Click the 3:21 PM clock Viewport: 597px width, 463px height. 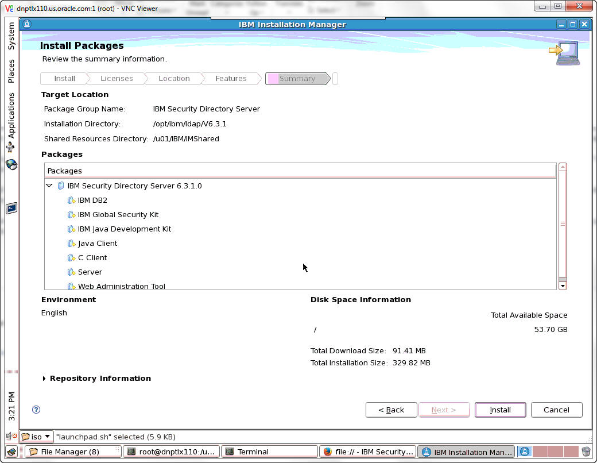[11, 406]
